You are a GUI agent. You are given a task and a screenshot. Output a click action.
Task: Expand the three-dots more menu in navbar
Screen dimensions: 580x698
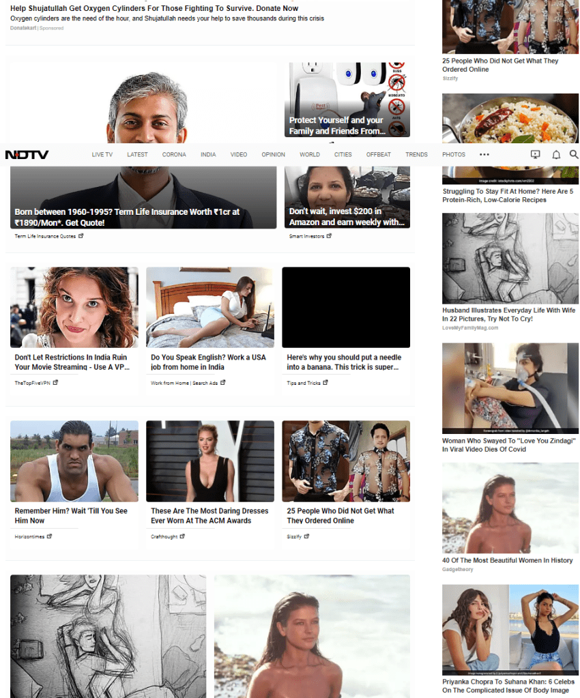484,154
